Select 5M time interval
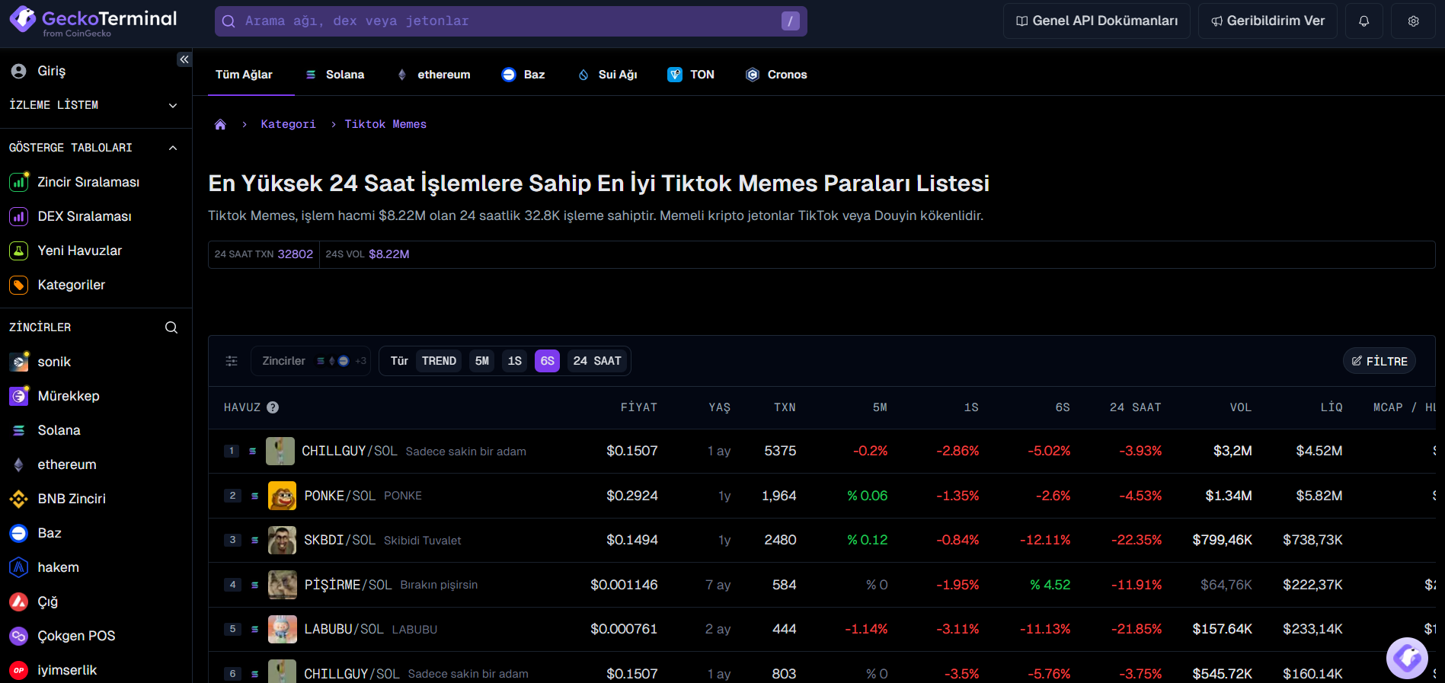1445x683 pixels. click(482, 361)
